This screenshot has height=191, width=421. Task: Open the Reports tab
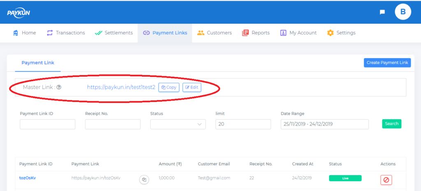pos(256,33)
